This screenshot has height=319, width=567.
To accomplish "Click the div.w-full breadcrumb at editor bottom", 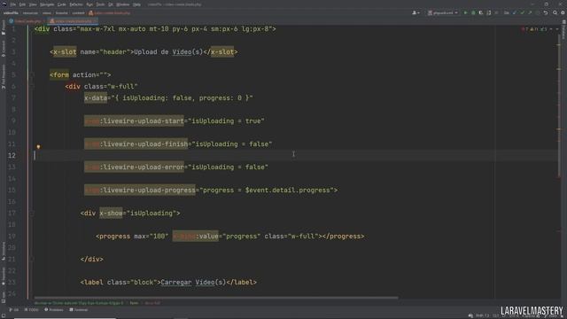I will click(152, 303).
